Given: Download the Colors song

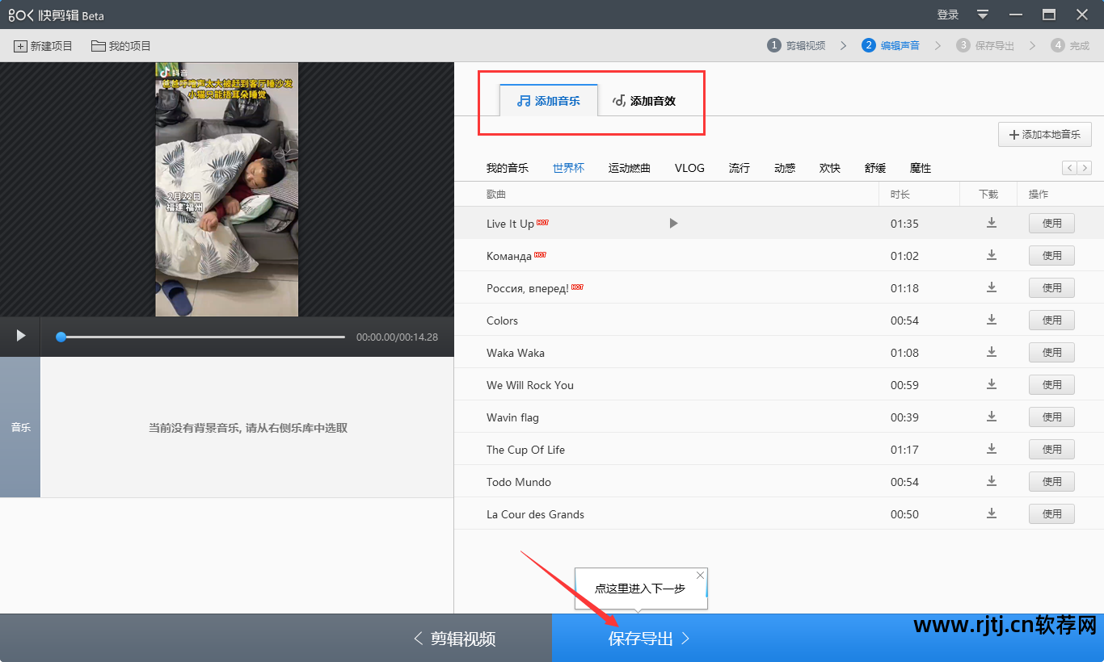Looking at the screenshot, I should 992,321.
